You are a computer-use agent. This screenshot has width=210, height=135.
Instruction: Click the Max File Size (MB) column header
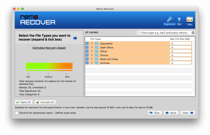180,39
